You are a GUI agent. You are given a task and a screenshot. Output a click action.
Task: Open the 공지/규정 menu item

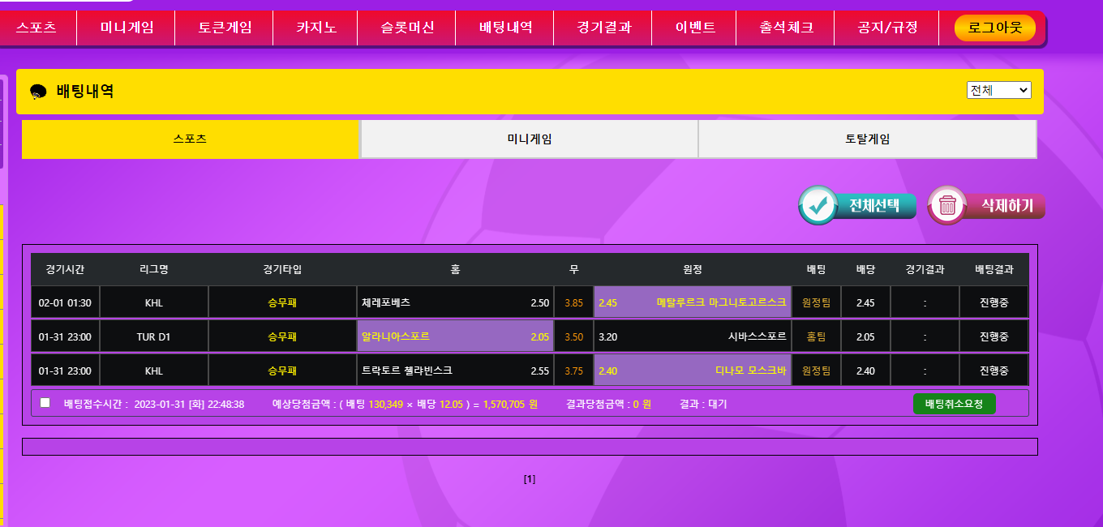click(887, 28)
